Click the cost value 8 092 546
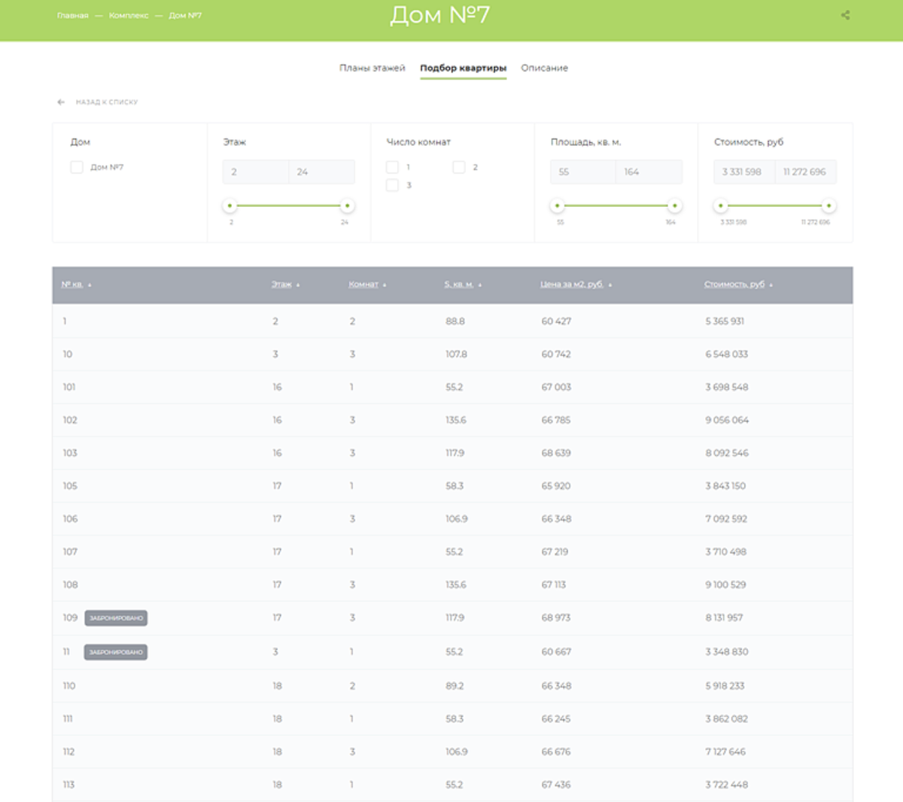 click(x=727, y=453)
